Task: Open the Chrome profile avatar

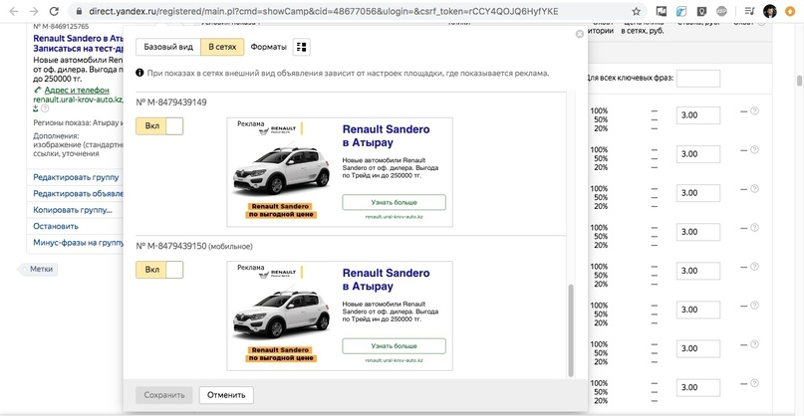Action: pos(769,11)
